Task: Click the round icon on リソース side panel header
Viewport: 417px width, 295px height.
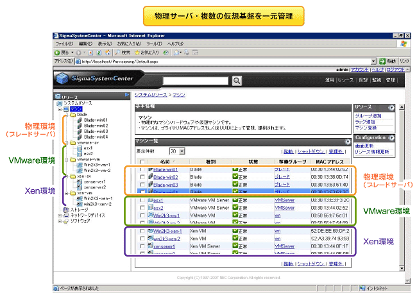Action: pyautogui.click(x=391, y=107)
